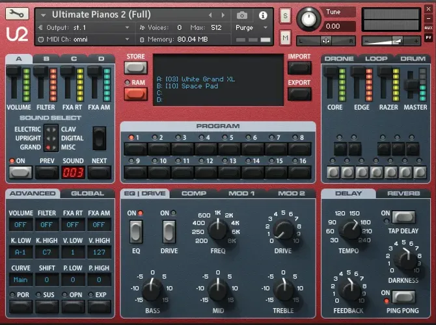
Task: Click the V. HIGH 127 value field
Action: point(100,252)
